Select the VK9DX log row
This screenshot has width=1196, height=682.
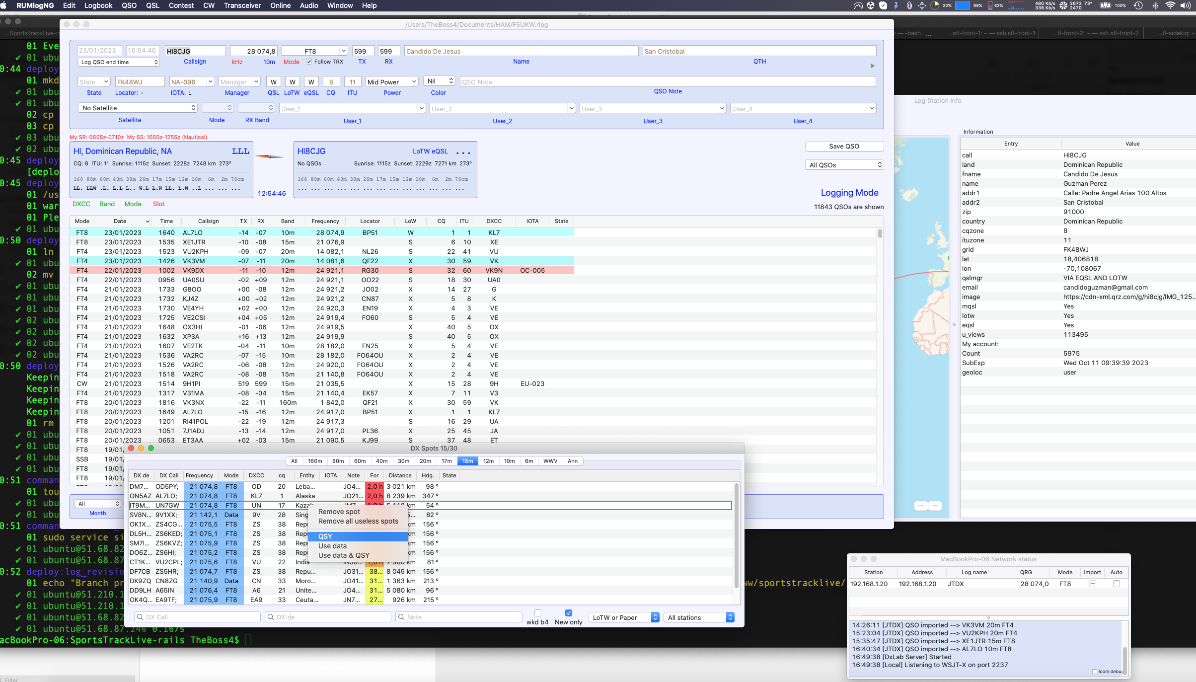point(322,270)
